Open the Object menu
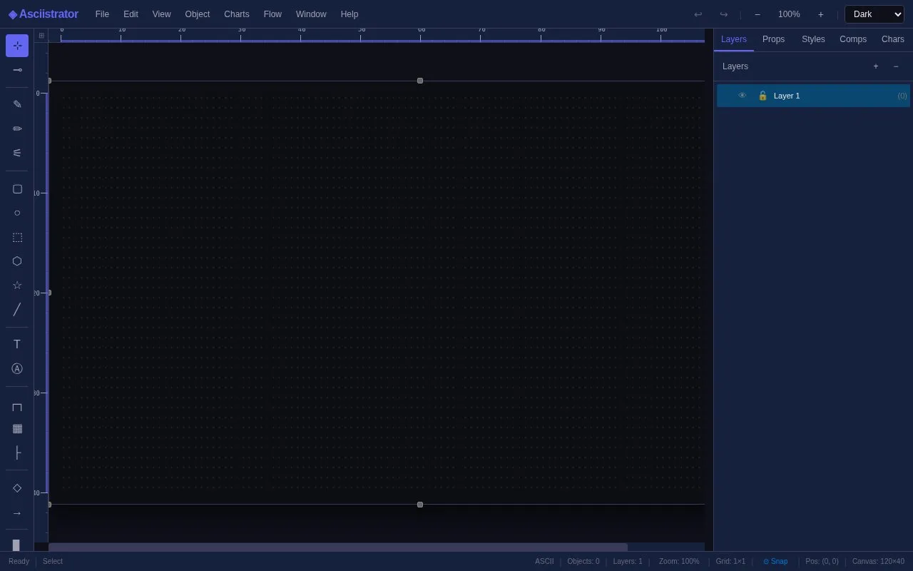 [x=198, y=14]
